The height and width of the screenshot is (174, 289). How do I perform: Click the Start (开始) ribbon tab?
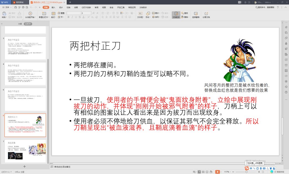pos(46,7)
